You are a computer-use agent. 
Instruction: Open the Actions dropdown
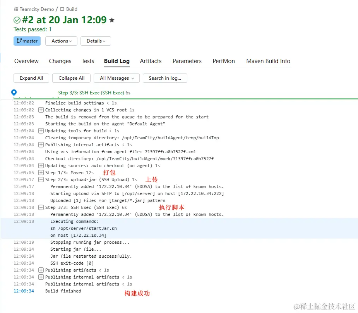pos(61,41)
